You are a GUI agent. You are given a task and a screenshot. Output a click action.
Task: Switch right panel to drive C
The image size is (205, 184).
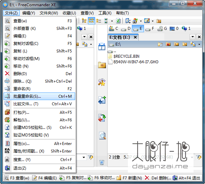[113, 29]
